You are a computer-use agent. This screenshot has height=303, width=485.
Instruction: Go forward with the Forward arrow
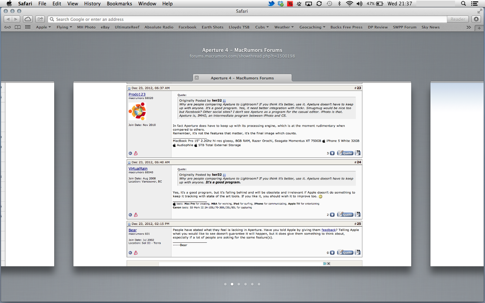[16, 19]
